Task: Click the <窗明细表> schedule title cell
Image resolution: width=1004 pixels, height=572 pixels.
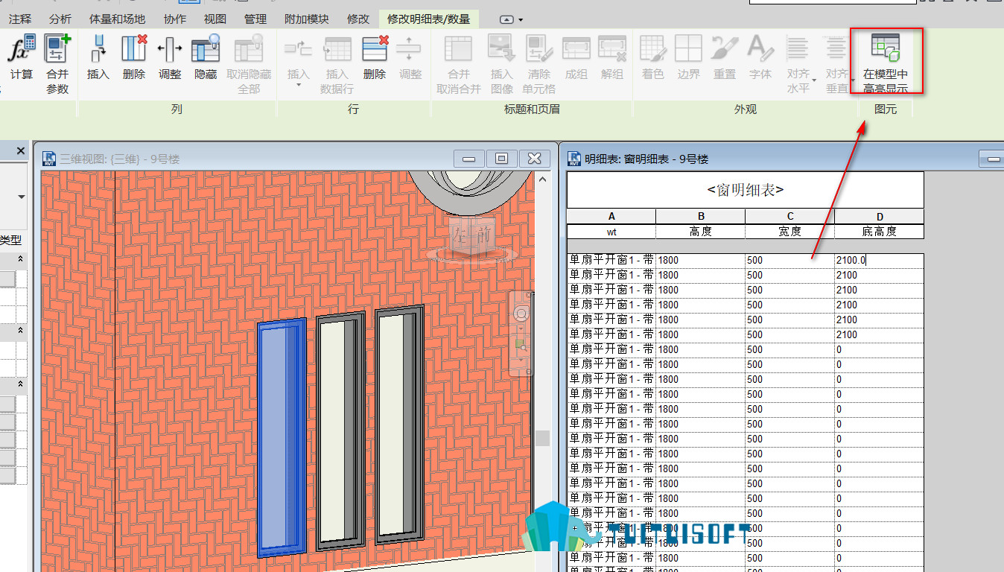Action: point(745,190)
